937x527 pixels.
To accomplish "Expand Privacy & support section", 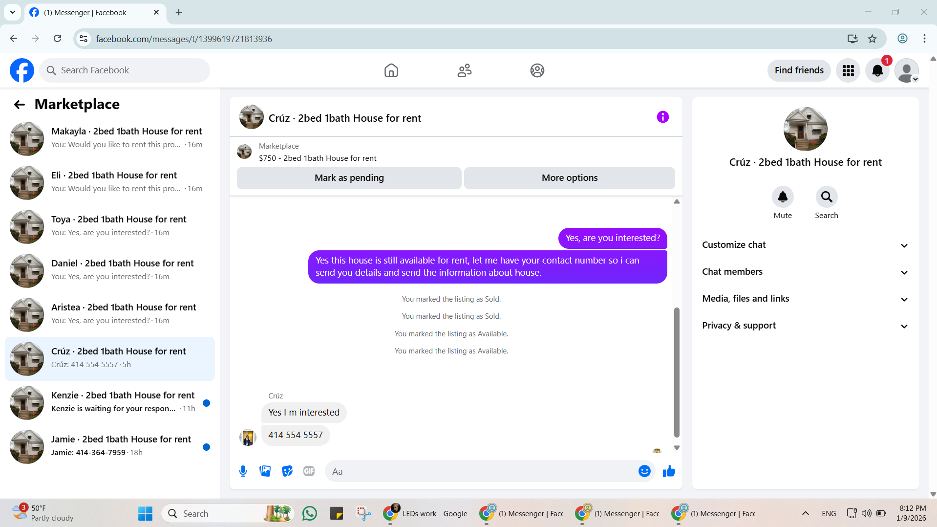I will pyautogui.click(x=805, y=326).
